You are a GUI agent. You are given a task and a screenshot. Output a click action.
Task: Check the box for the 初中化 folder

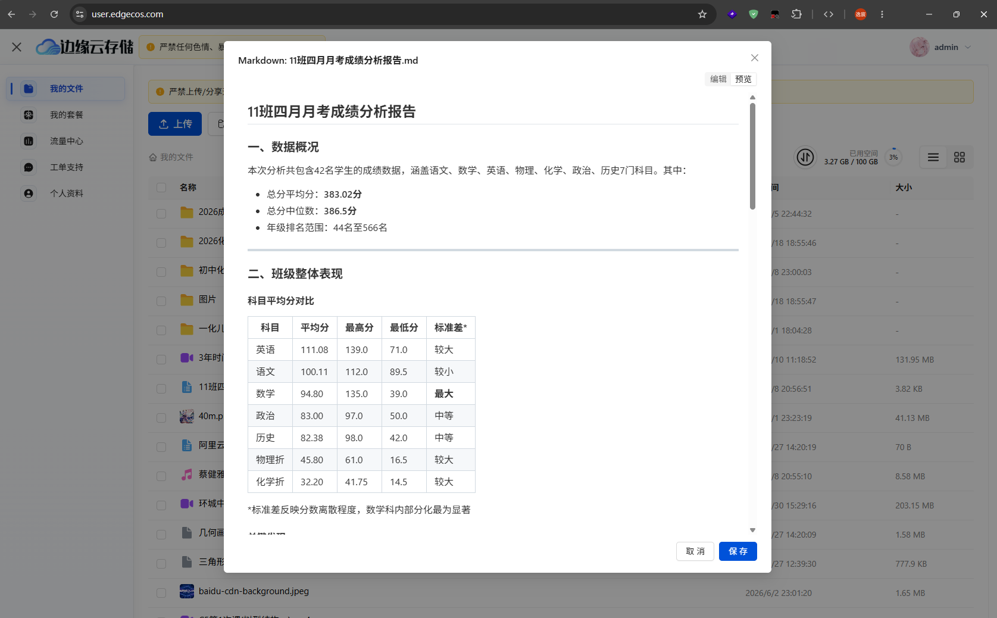pyautogui.click(x=161, y=271)
